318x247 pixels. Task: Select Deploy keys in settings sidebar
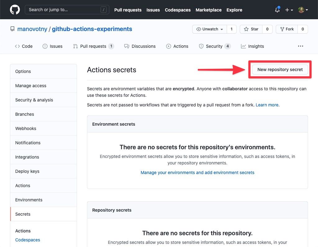pos(43,171)
